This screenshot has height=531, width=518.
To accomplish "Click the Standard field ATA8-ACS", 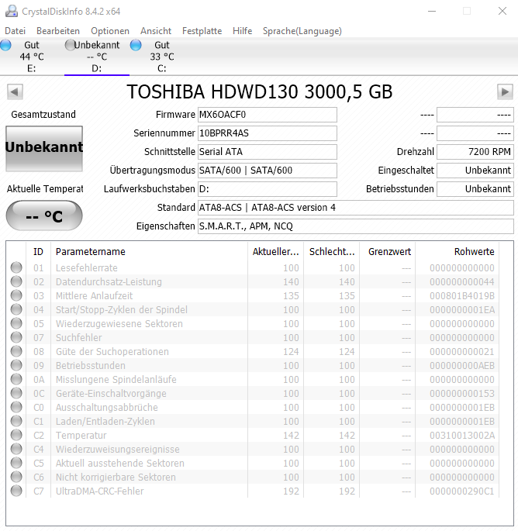I will tap(356, 208).
